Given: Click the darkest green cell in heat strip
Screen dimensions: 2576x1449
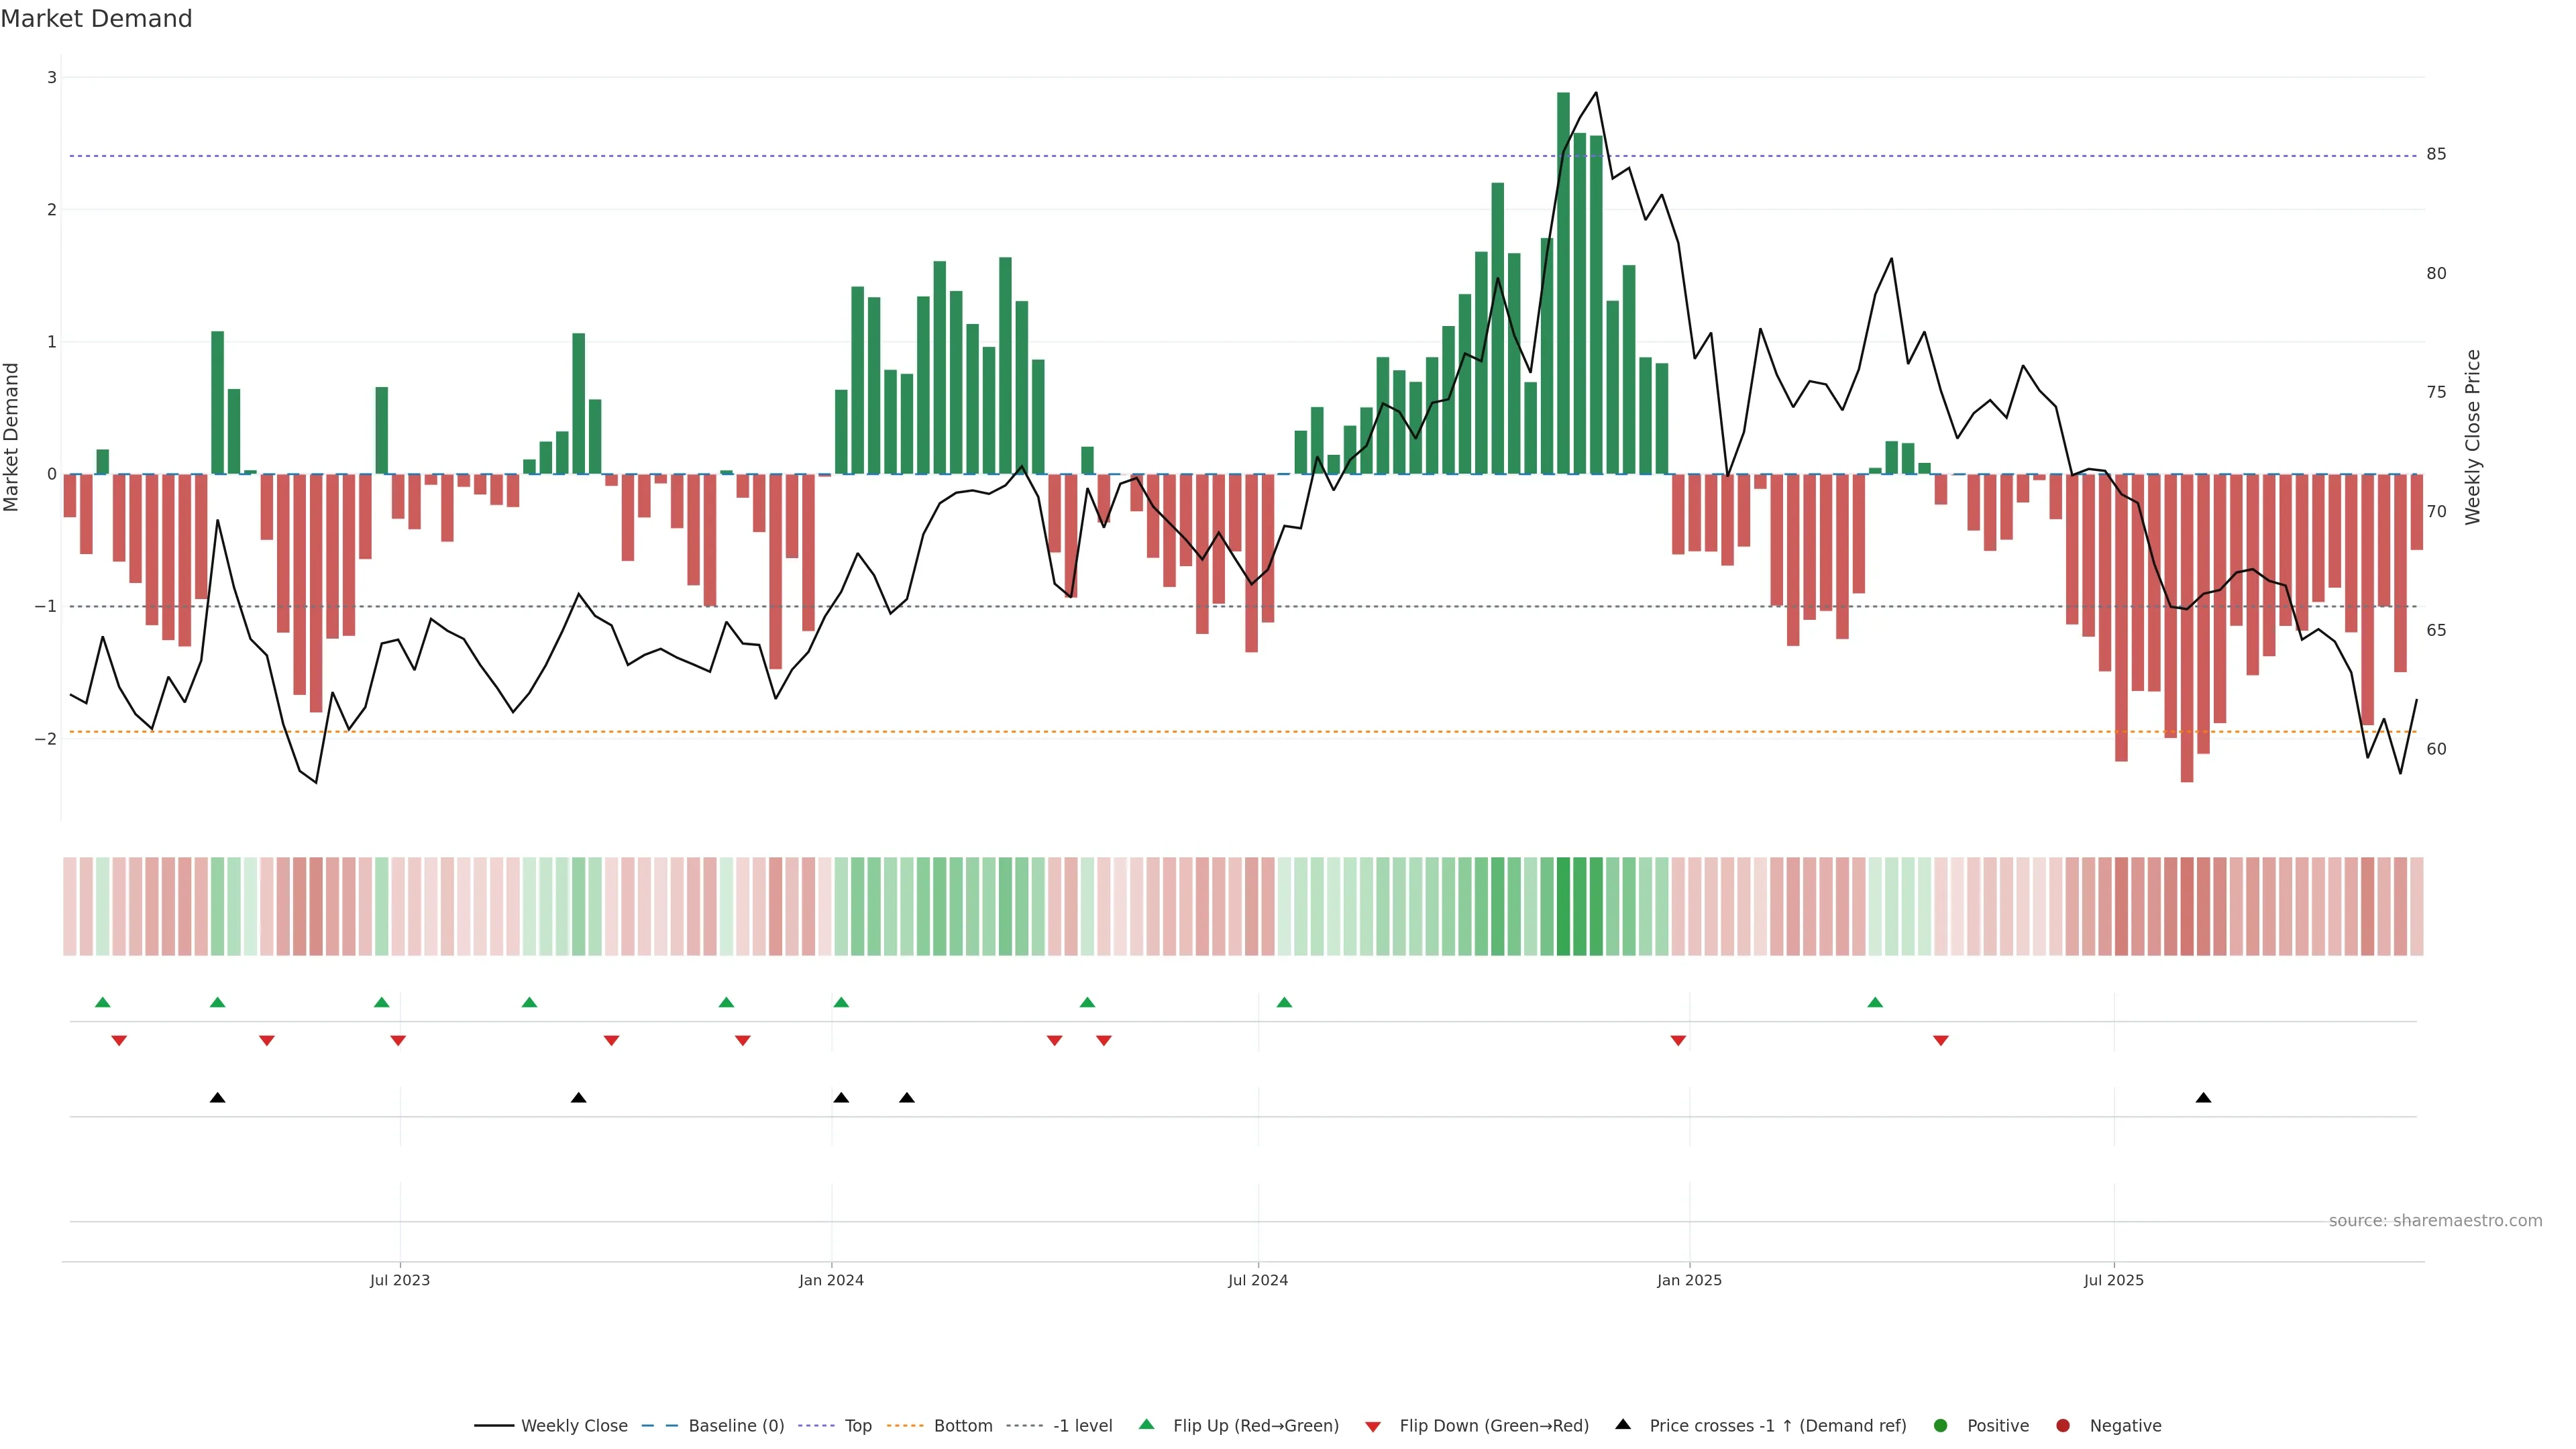Looking at the screenshot, I should point(1563,906).
